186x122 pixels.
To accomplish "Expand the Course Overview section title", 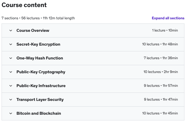I will point(33,31).
